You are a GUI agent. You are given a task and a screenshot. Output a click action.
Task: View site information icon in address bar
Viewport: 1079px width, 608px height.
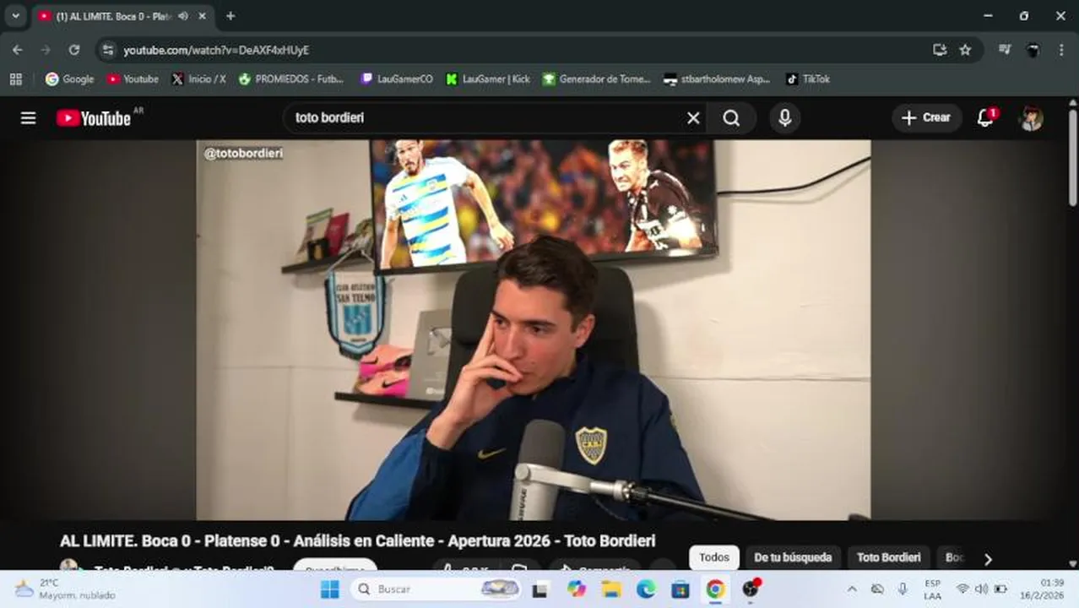[107, 50]
